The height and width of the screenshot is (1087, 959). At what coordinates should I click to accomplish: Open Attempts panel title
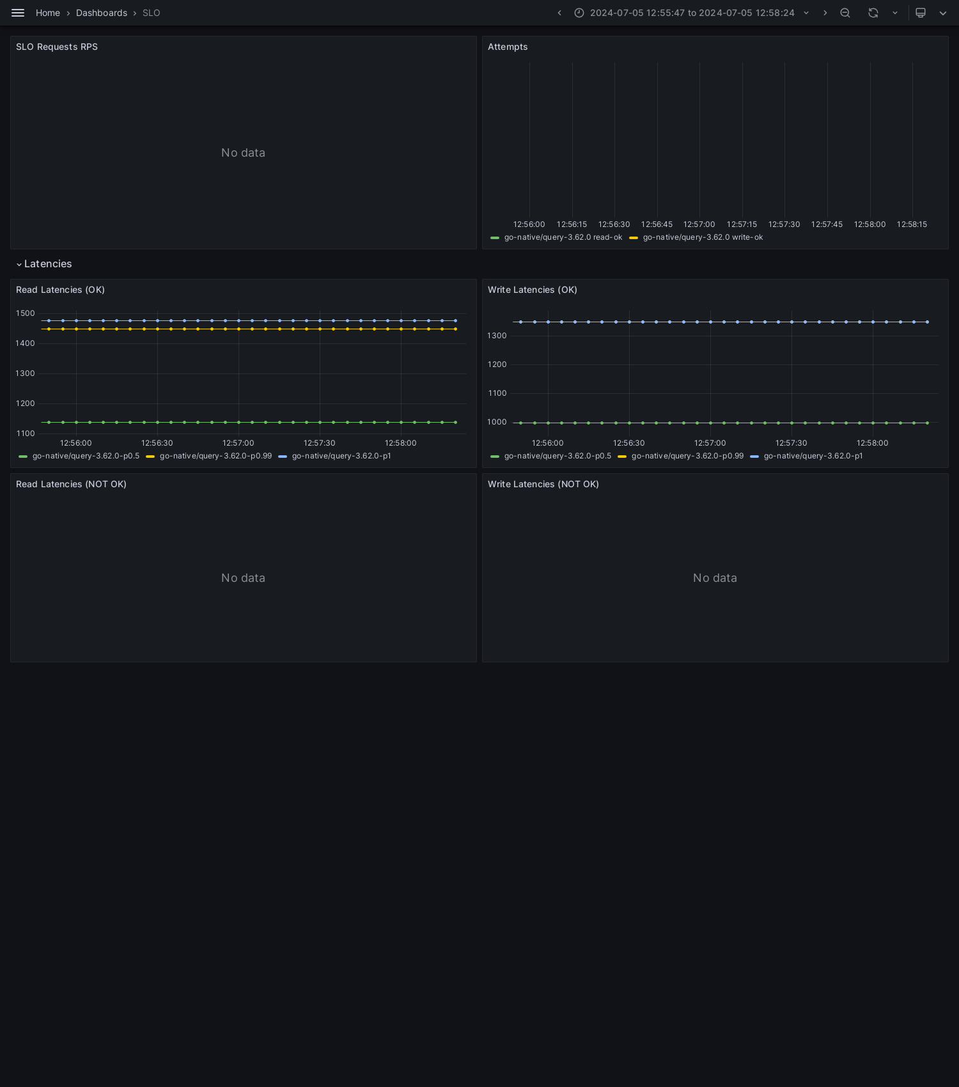point(508,47)
